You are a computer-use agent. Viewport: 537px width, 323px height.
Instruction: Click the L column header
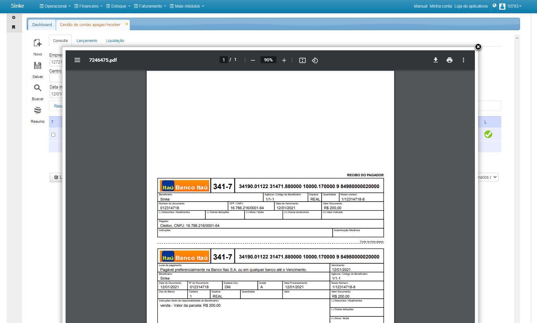[485, 122]
